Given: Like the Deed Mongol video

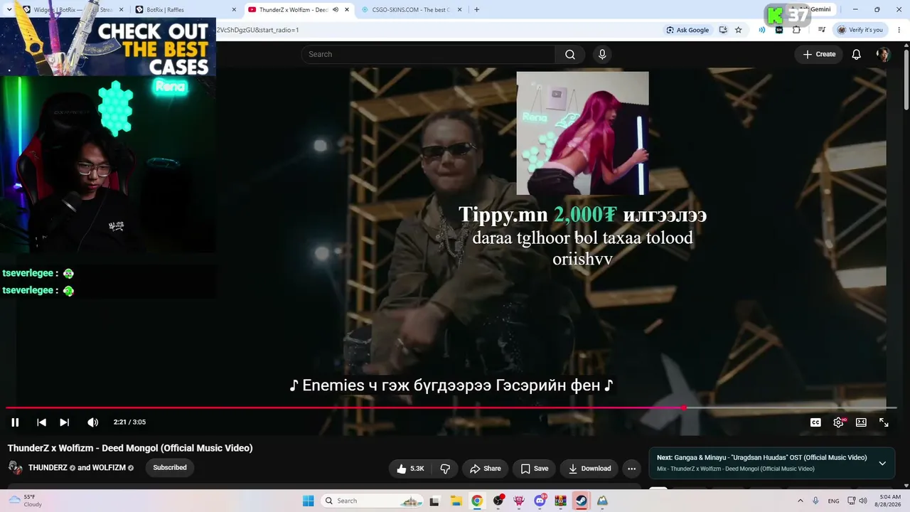Looking at the screenshot, I should click(411, 469).
